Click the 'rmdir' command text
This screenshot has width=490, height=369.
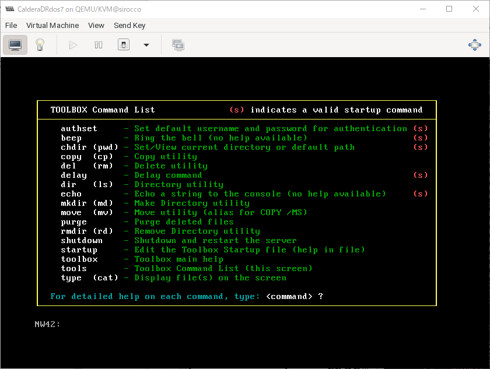click(73, 231)
